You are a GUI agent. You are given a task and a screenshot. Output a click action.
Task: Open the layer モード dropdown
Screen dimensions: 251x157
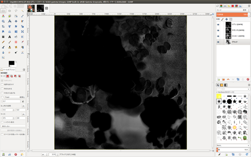pyautogui.click(x=233, y=10)
